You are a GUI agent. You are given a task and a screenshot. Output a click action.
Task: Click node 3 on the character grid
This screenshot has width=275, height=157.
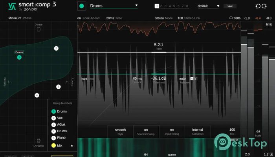(x=59, y=87)
